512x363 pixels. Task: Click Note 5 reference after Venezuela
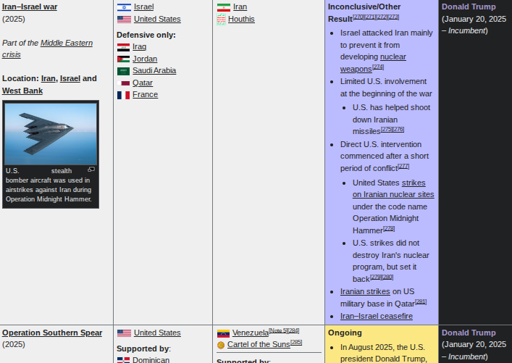[x=278, y=330]
